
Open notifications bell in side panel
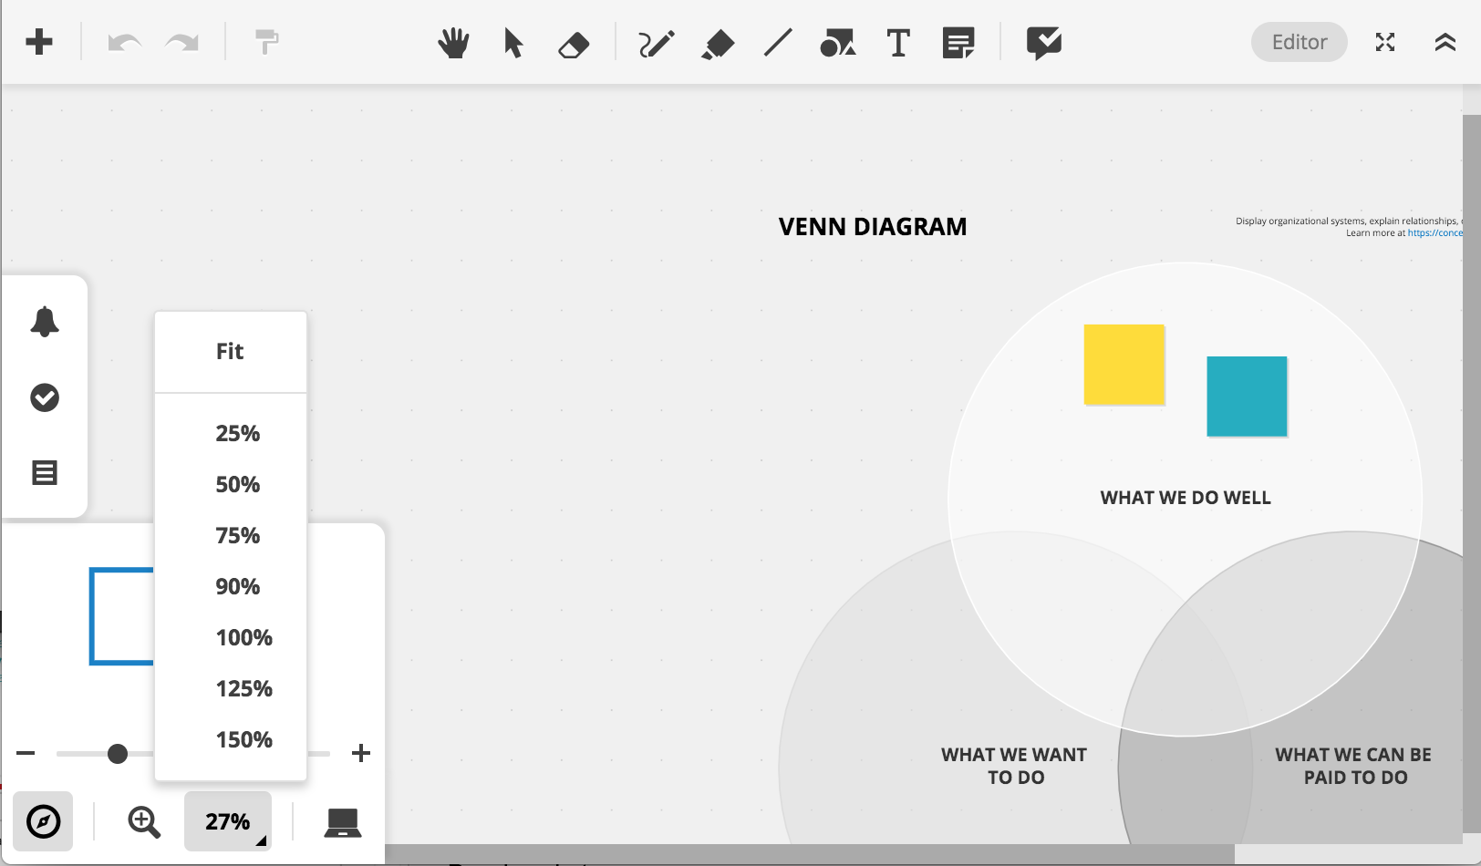[x=45, y=322]
